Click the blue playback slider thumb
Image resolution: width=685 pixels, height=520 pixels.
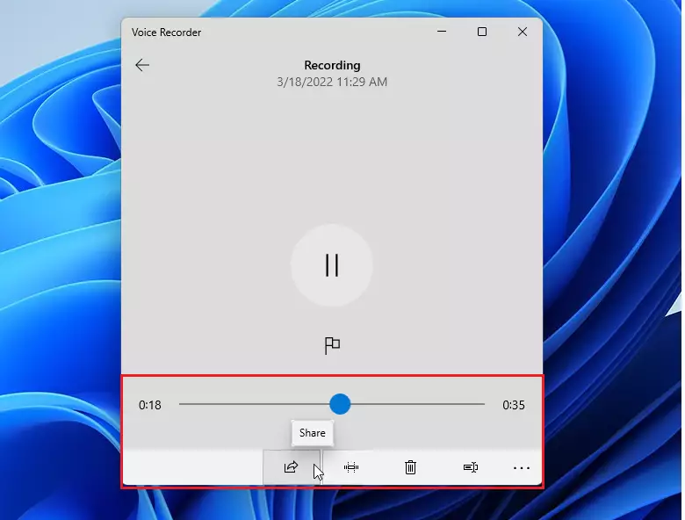(x=340, y=404)
